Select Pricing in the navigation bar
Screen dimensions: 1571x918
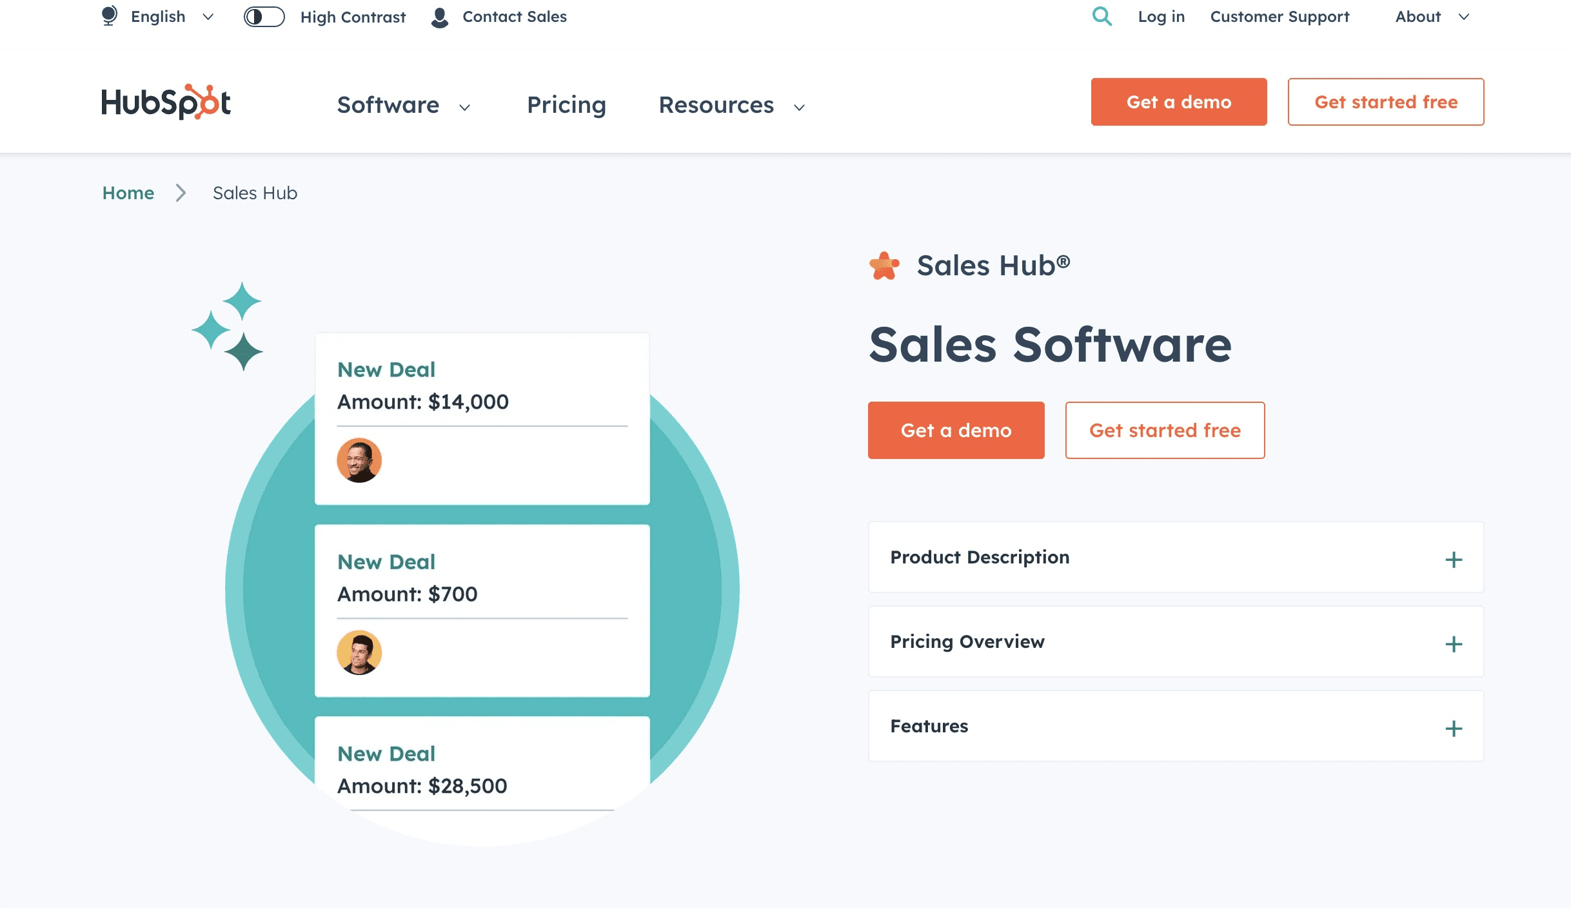[566, 104]
